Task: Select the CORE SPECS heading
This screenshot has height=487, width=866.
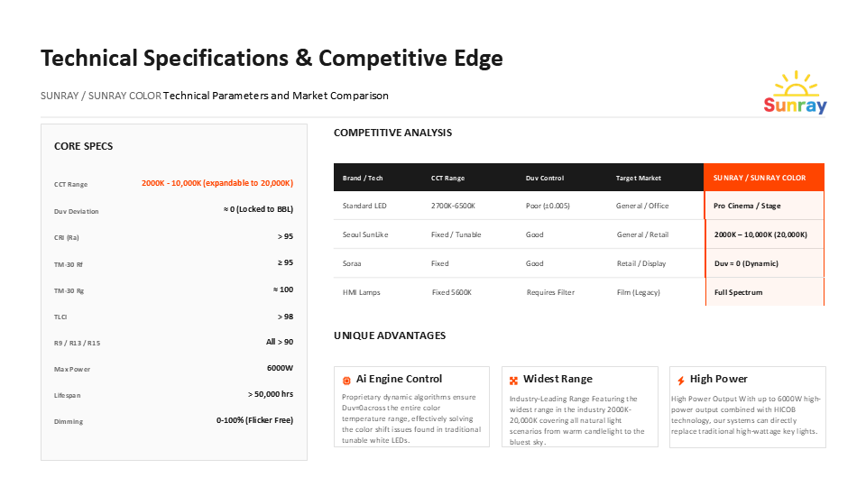Action: click(x=83, y=146)
